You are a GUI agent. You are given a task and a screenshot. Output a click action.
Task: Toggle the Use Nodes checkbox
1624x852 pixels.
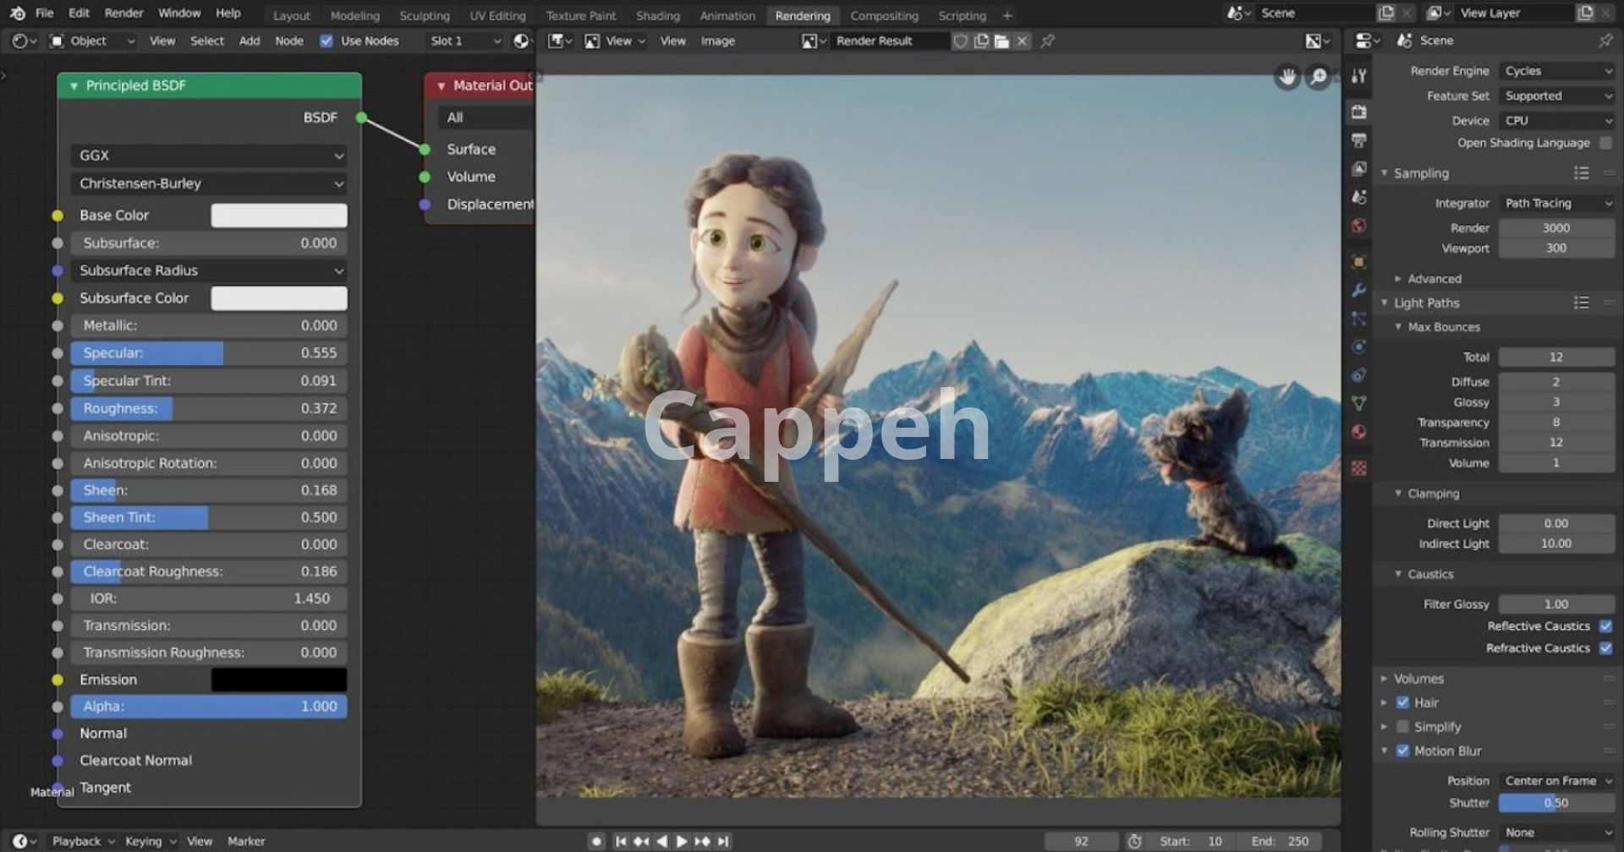point(326,41)
